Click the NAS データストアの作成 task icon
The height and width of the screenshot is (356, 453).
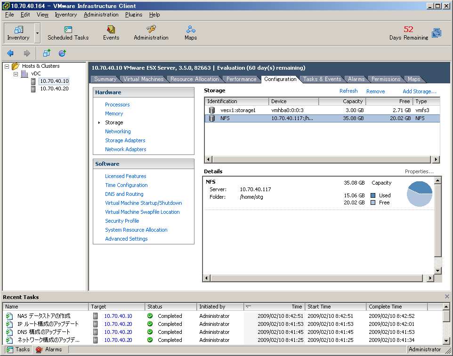9,316
